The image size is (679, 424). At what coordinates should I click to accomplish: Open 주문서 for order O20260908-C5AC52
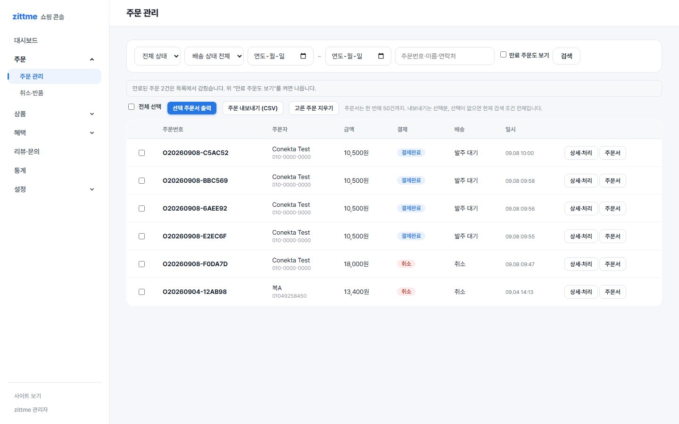[x=613, y=153]
